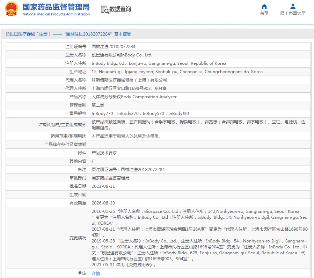This screenshot has width=314, height=278.
Task: Go to 首页 via house icon
Action: [264, 6]
